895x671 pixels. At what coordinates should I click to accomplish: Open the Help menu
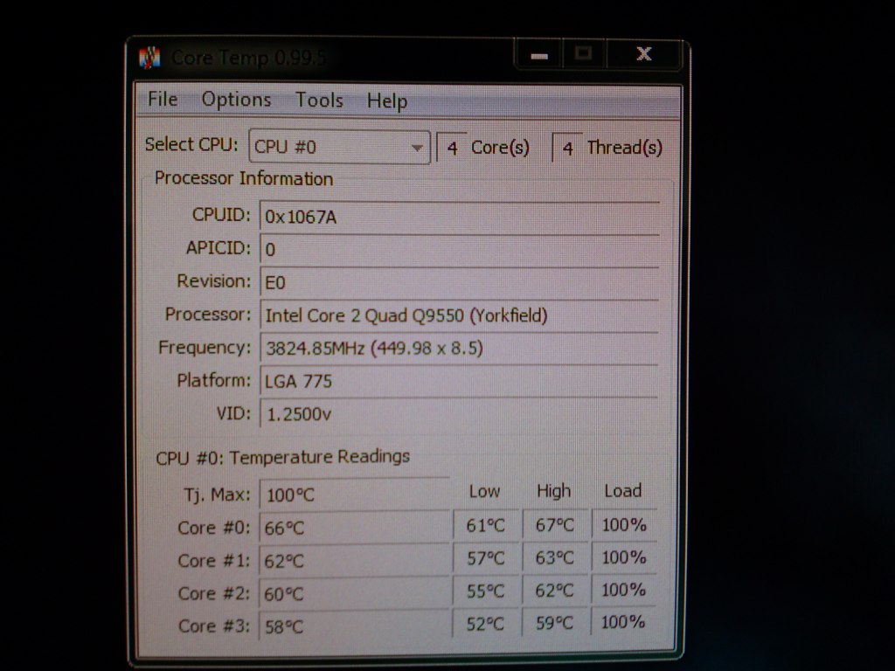pos(387,101)
